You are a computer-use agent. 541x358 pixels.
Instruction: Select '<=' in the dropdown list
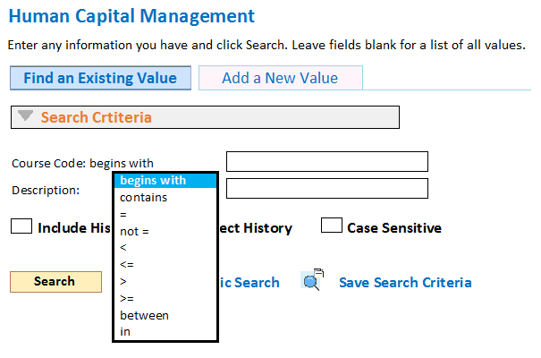coord(165,265)
